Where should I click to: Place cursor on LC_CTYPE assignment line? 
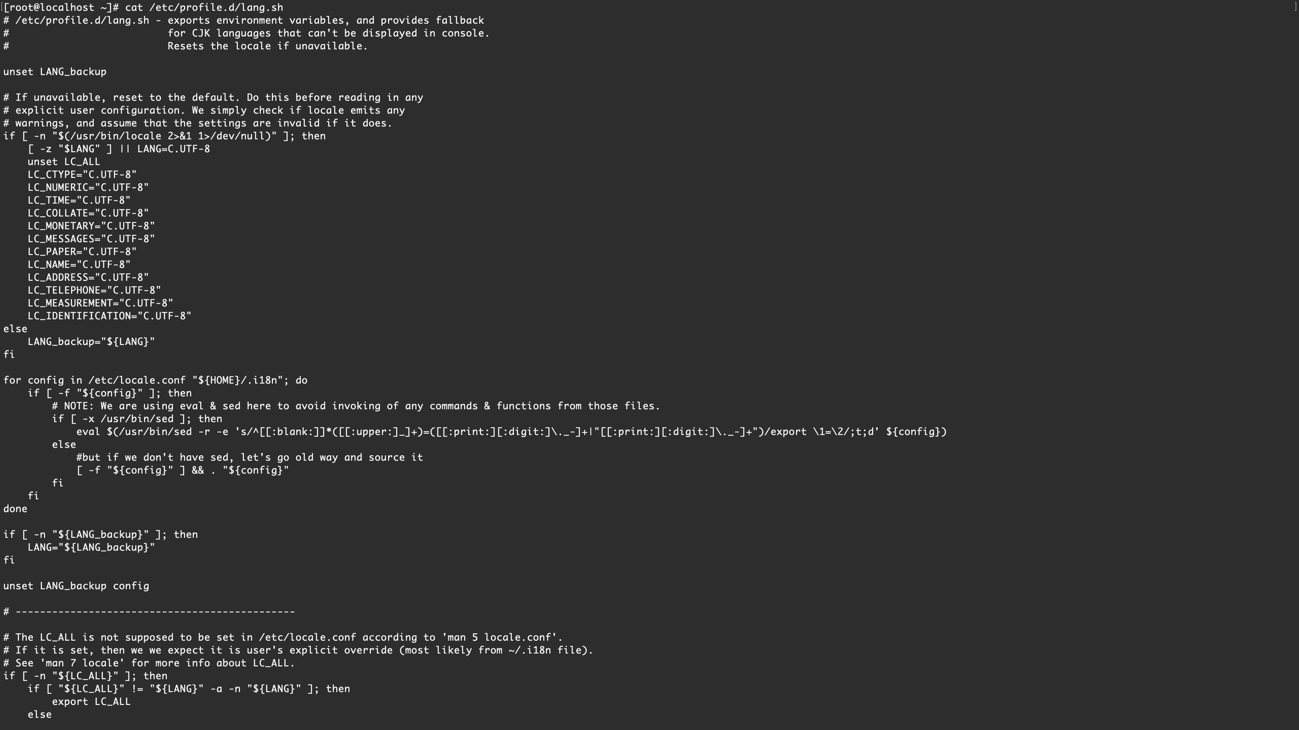click(82, 175)
